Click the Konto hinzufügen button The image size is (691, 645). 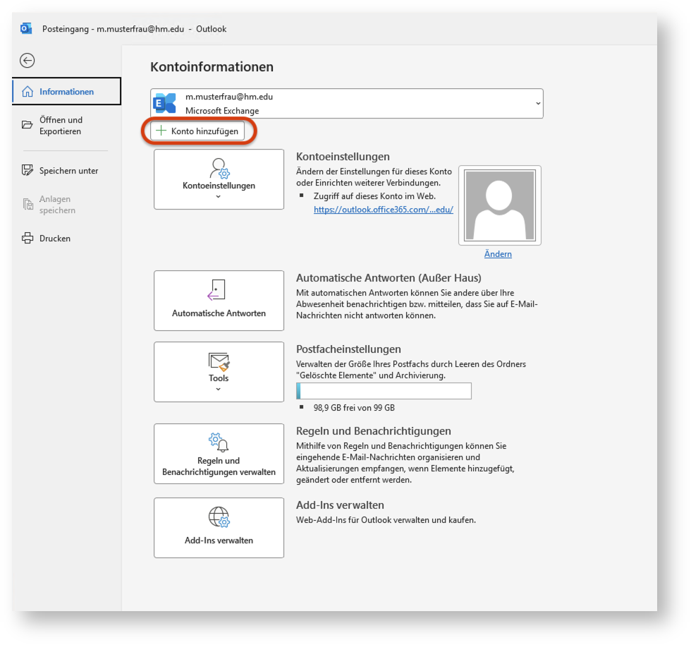[197, 131]
